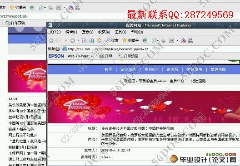The height and width of the screenshot is (166, 240).
Task: Stop page loading with the red X icon
Action: pyautogui.click(x=85, y=40)
